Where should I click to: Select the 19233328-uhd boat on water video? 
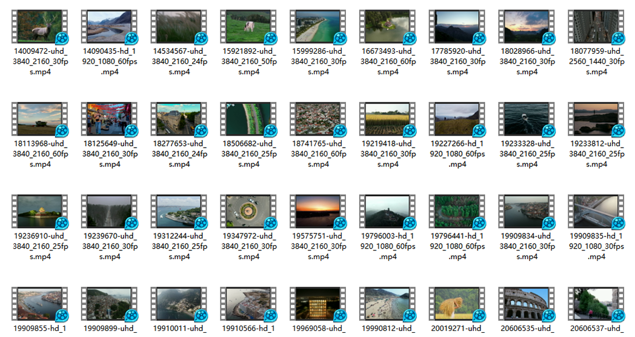[x=527, y=119]
